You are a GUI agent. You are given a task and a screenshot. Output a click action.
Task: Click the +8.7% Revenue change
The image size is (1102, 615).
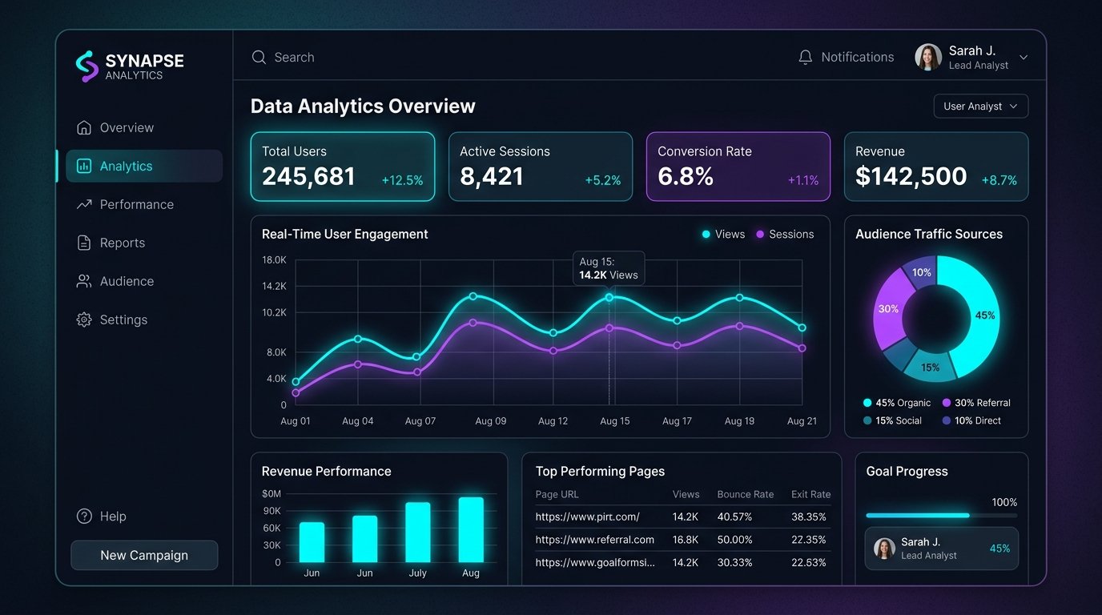pyautogui.click(x=999, y=180)
